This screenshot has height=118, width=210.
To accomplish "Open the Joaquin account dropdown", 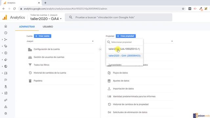I will [60, 41].
